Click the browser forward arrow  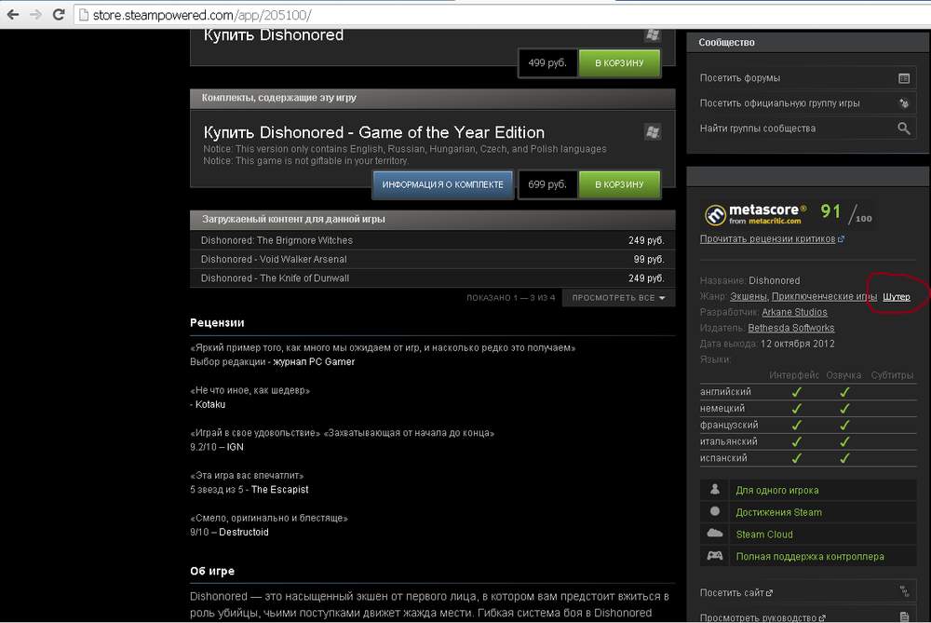(x=35, y=14)
